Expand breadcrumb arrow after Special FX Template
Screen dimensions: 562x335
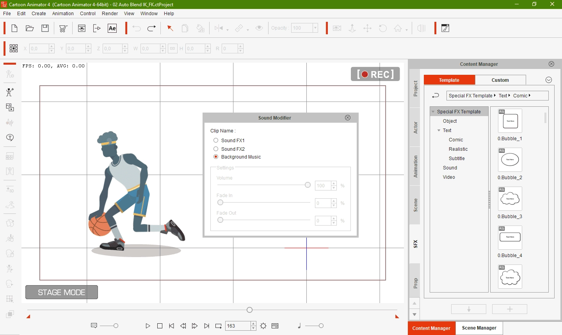pos(495,95)
